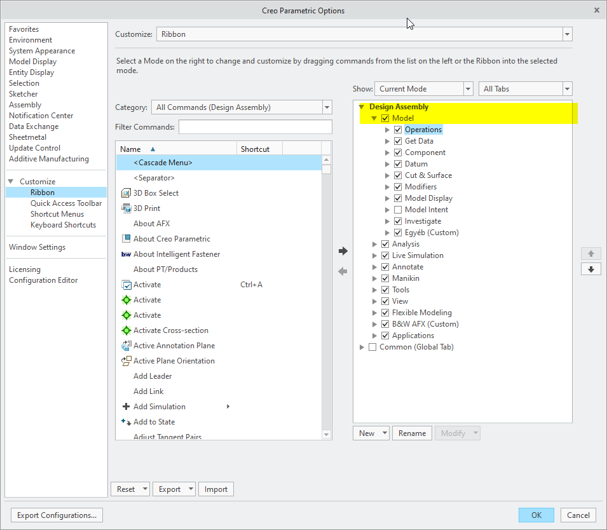This screenshot has width=607, height=530.
Task: Select the 3D Print command icon
Action: click(126, 208)
